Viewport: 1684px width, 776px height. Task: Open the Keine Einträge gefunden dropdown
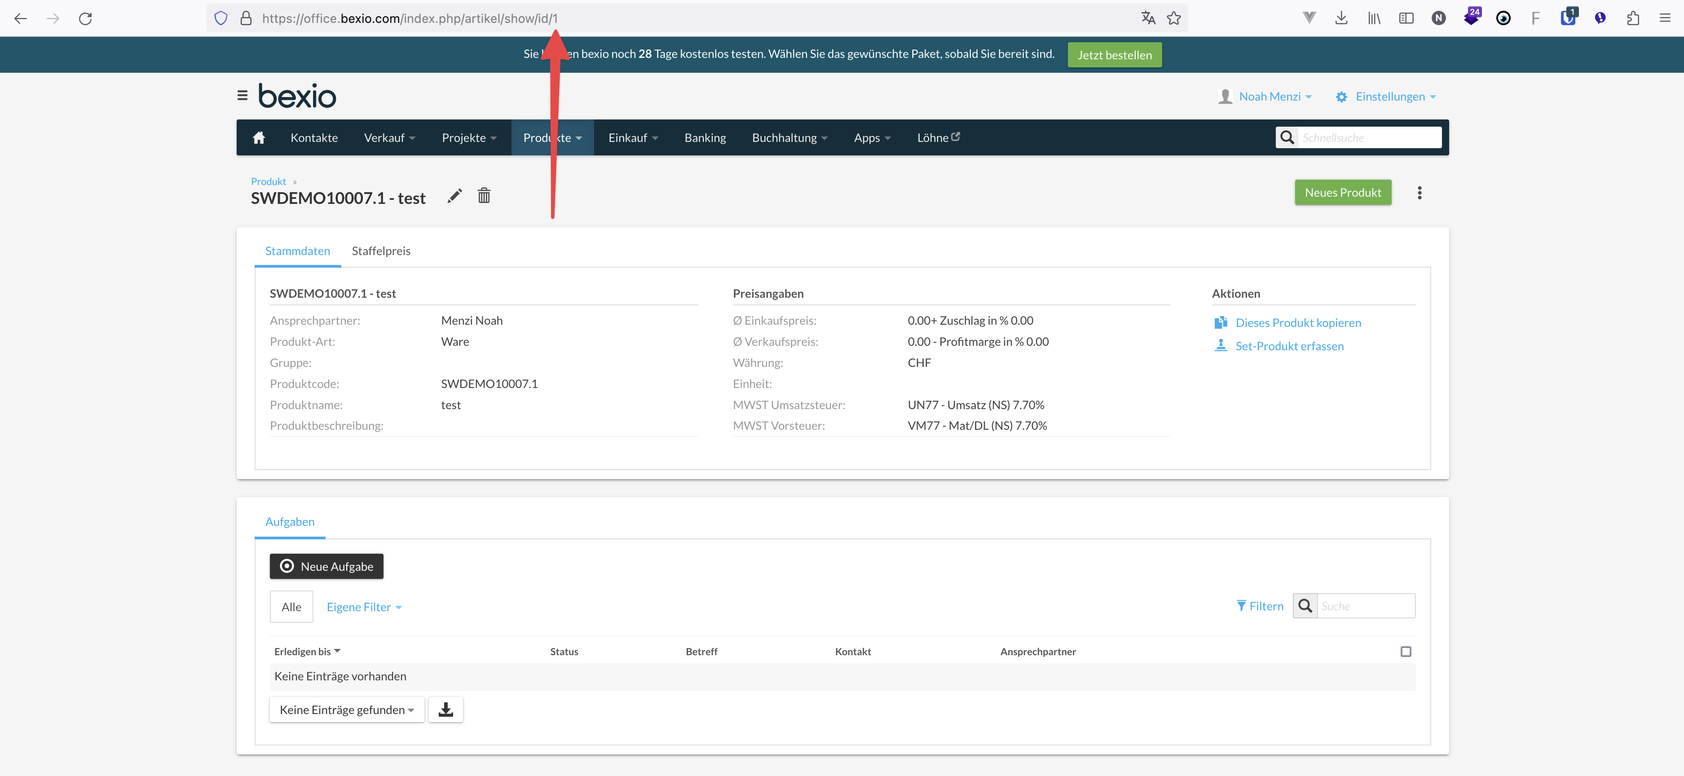[347, 710]
